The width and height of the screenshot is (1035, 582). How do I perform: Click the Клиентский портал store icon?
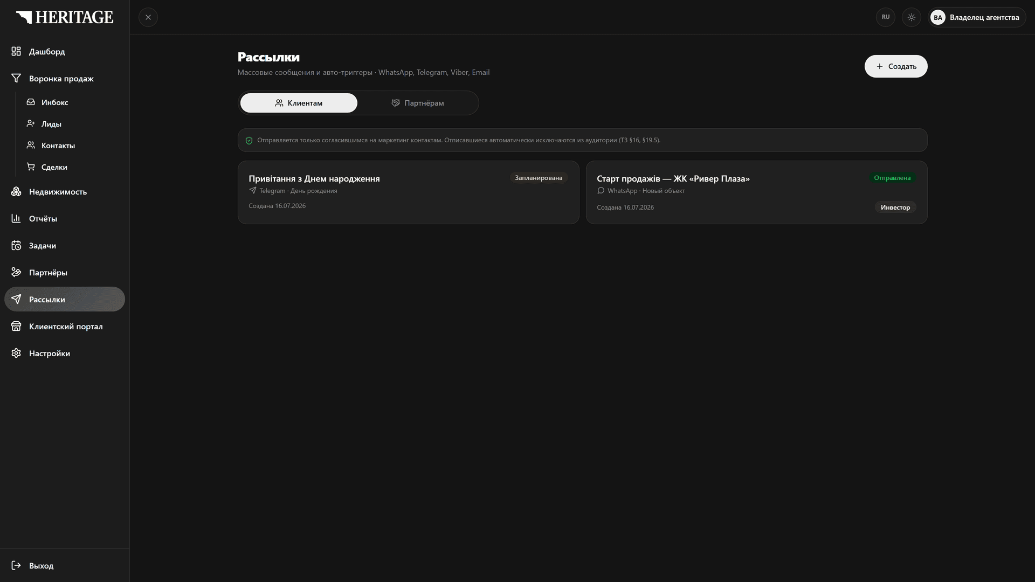click(x=16, y=326)
